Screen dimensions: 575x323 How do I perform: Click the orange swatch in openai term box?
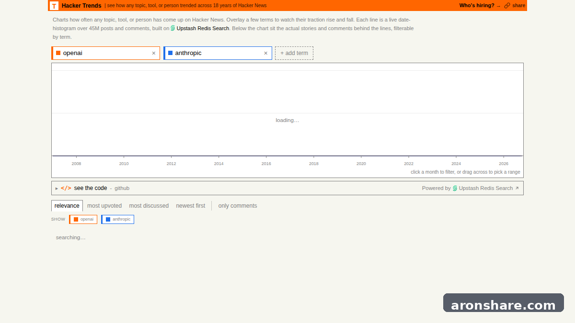point(58,53)
